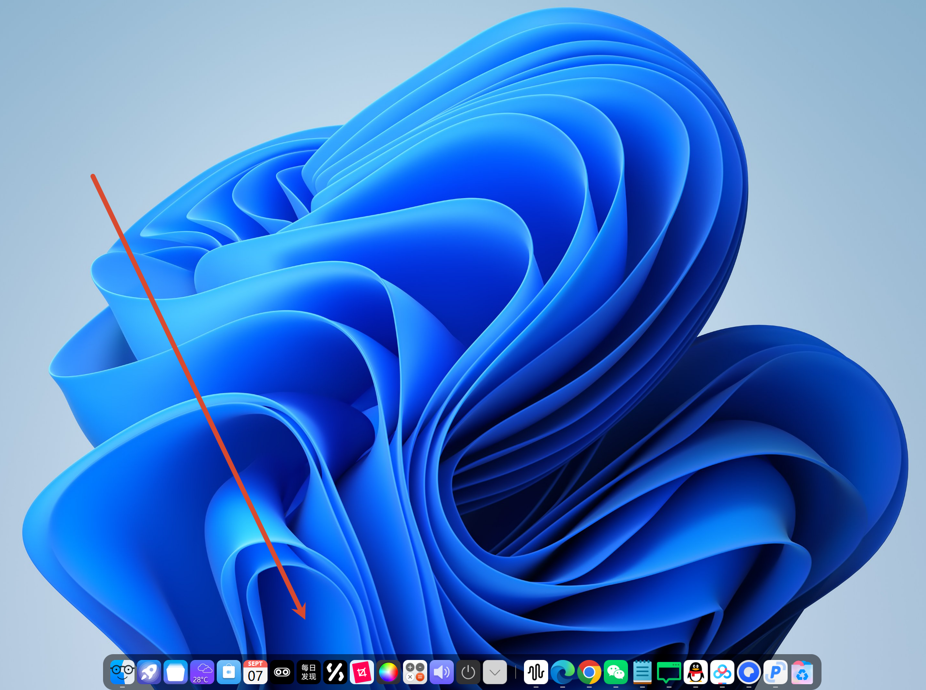Image resolution: width=926 pixels, height=690 pixels.
Task: Launch Microsoft Edge from the dock
Action: pos(563,672)
